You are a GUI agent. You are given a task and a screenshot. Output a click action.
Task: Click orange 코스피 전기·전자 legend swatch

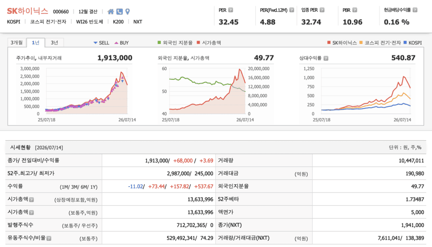[x=361, y=43]
